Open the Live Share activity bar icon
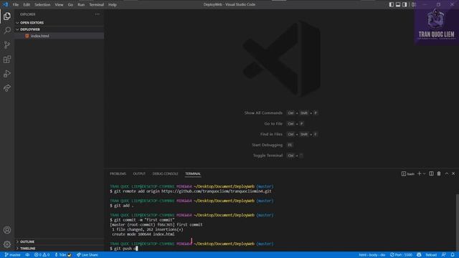The height and width of the screenshot is (258, 459). pyautogui.click(x=7, y=87)
